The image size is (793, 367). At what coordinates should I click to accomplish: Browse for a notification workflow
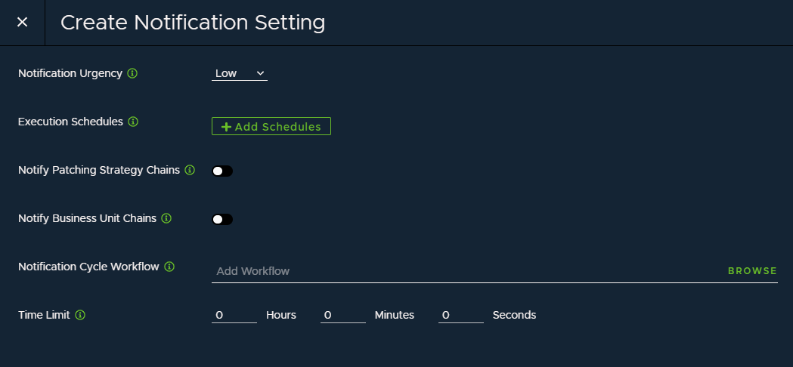[752, 271]
